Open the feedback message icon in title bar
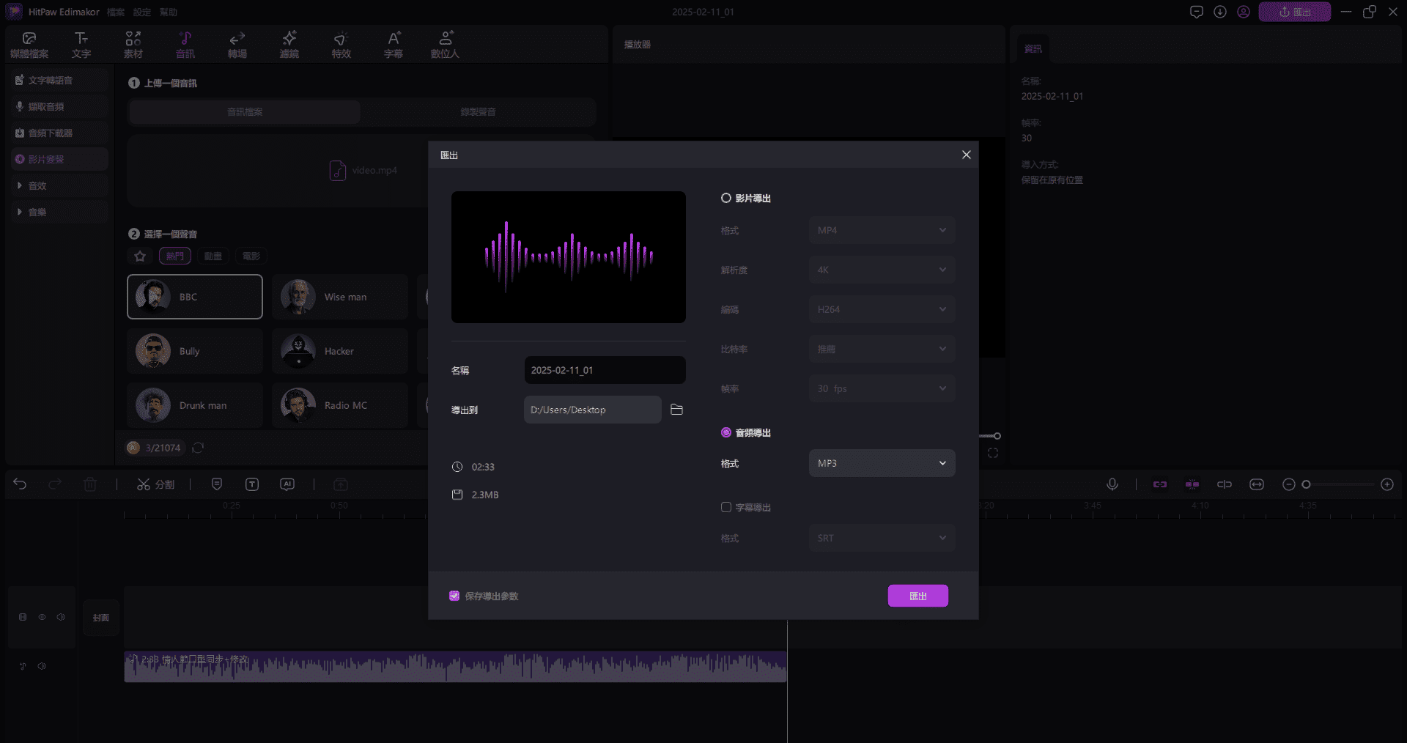Image resolution: width=1407 pixels, height=743 pixels. 1197,12
